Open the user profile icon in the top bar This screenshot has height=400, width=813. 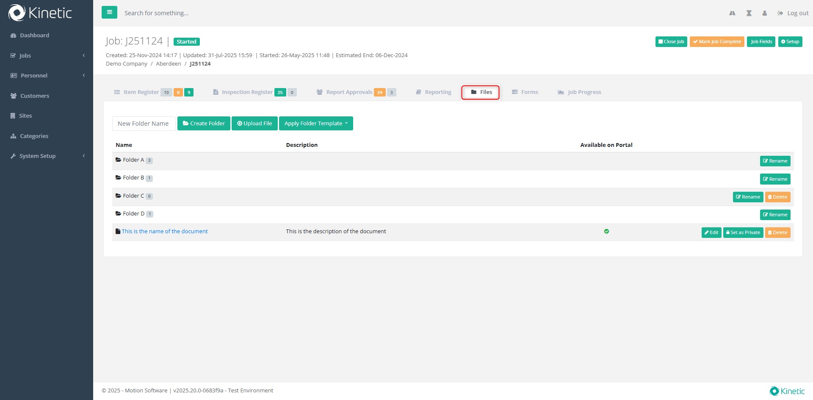764,13
